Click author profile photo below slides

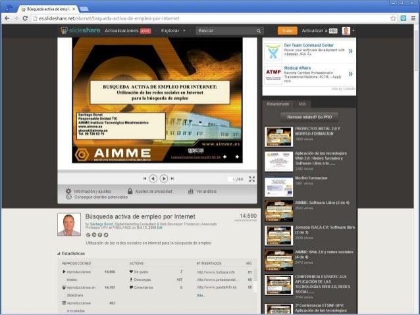(x=69, y=224)
